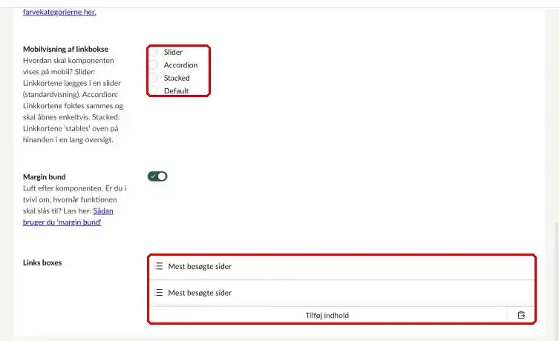Click the vertical scrollbar thumb at right edge

coord(557,281)
